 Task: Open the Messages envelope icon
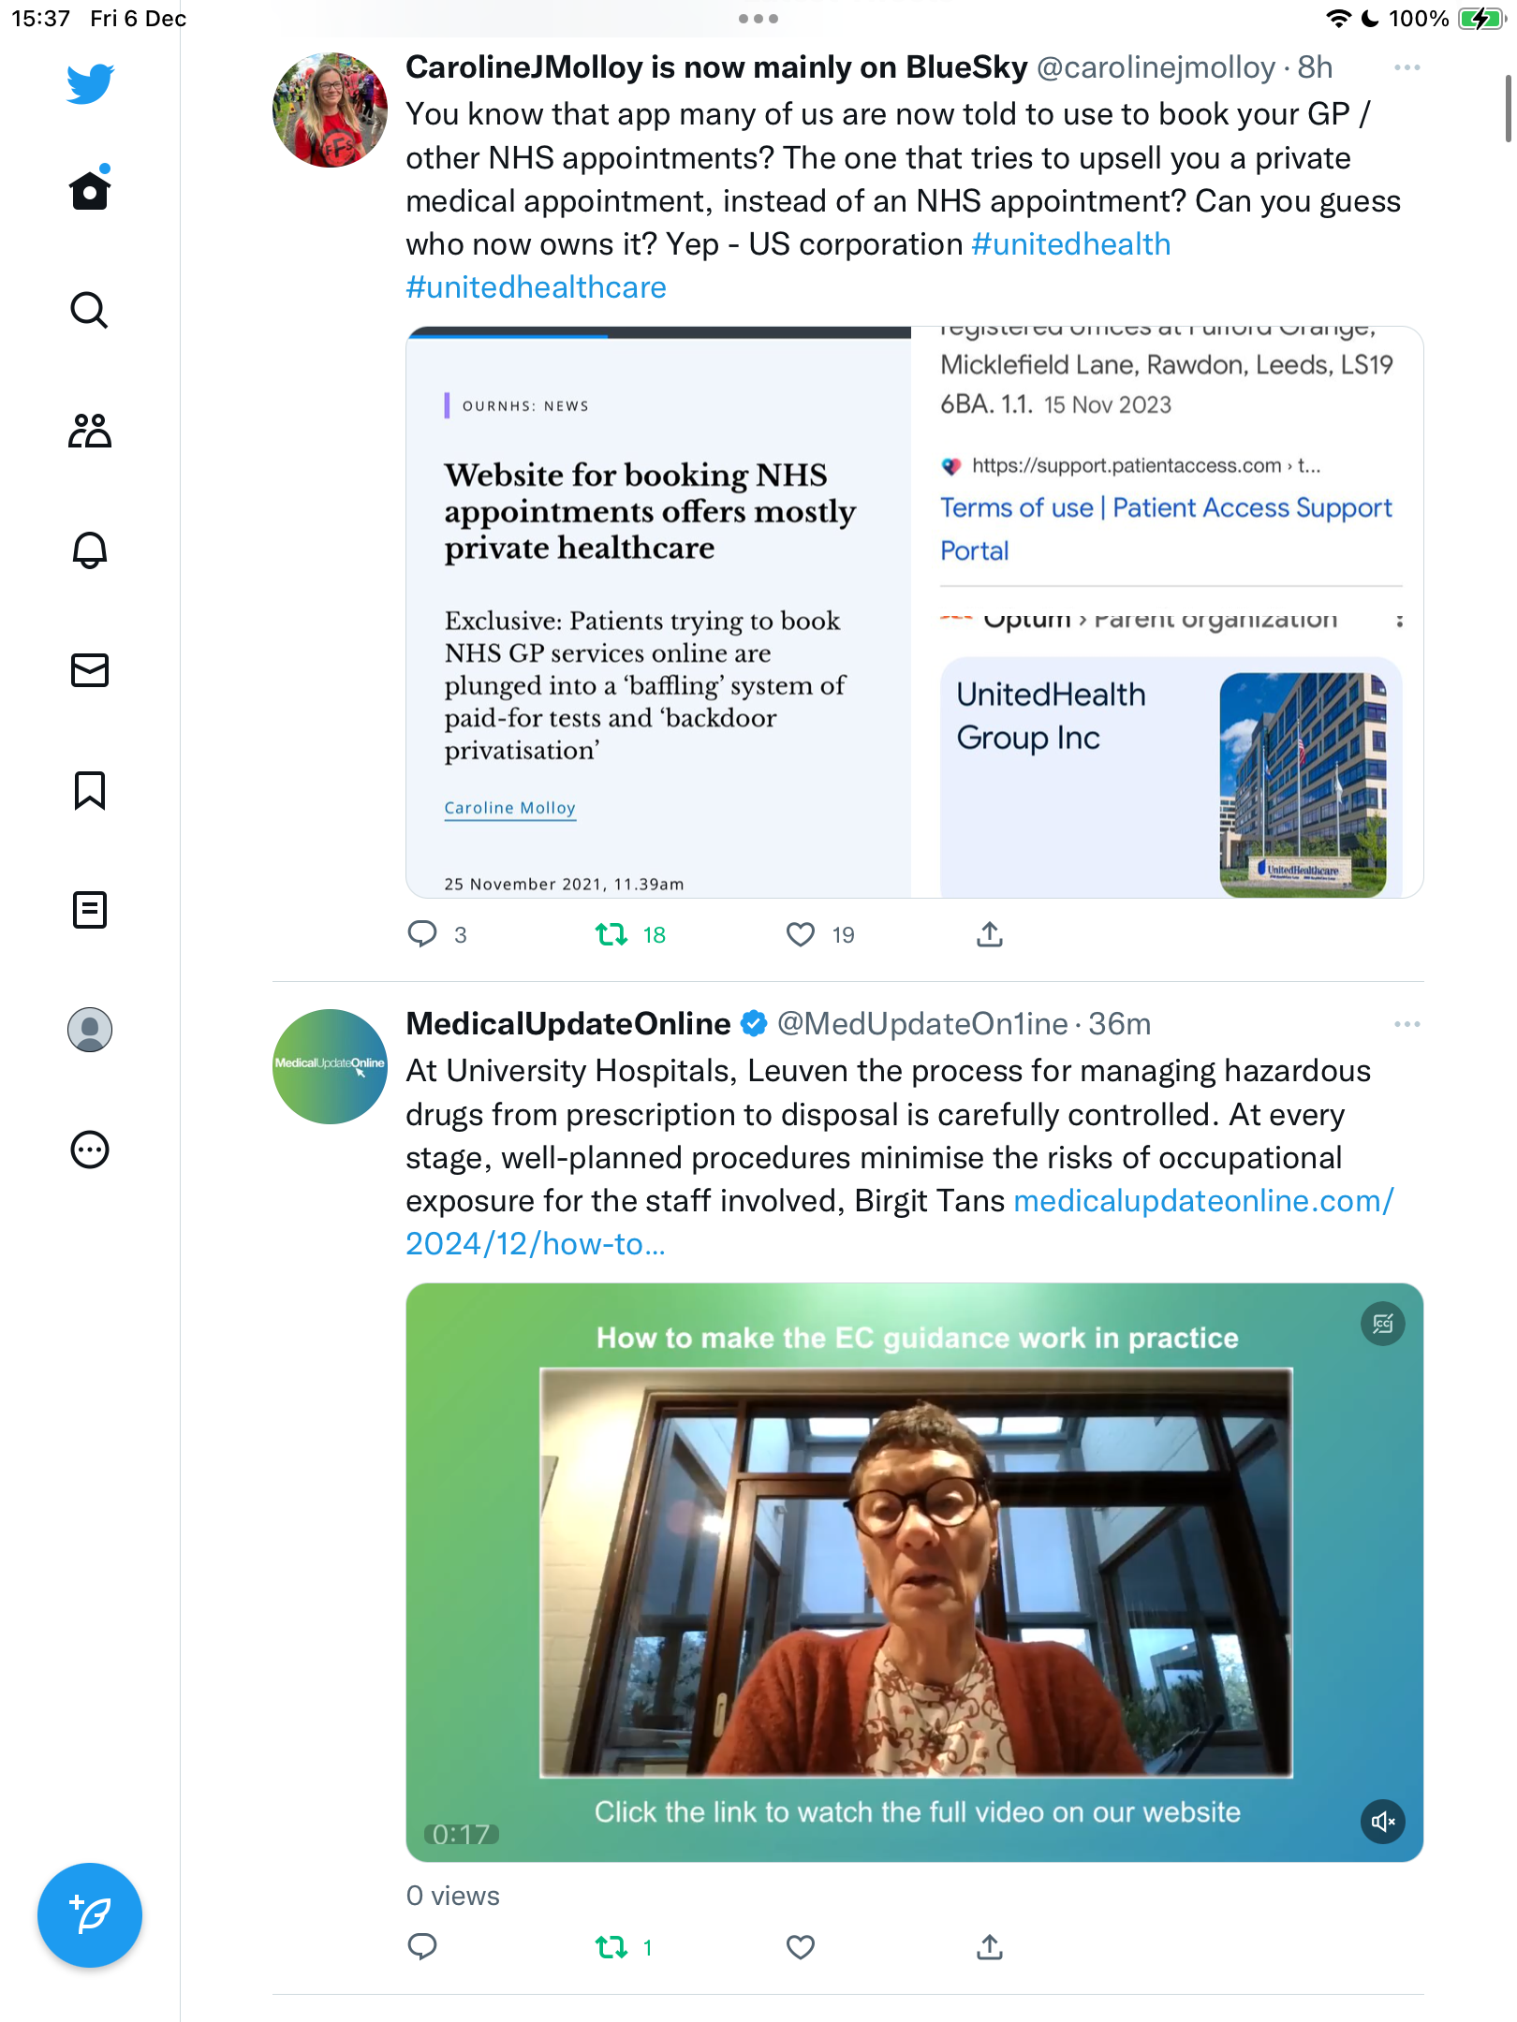[90, 670]
